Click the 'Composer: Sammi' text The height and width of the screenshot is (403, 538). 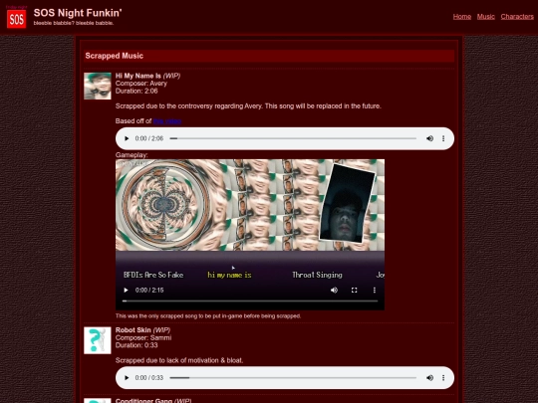tap(143, 337)
